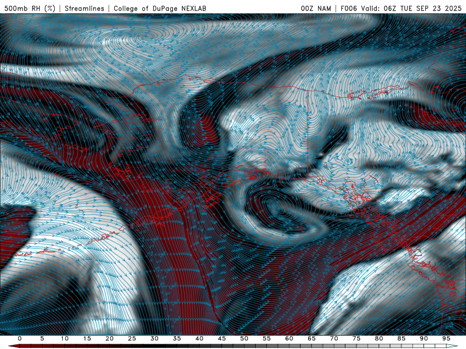This screenshot has height=349, width=466.
Task: Click the 55 tick label on the legend
Action: click(x=267, y=339)
